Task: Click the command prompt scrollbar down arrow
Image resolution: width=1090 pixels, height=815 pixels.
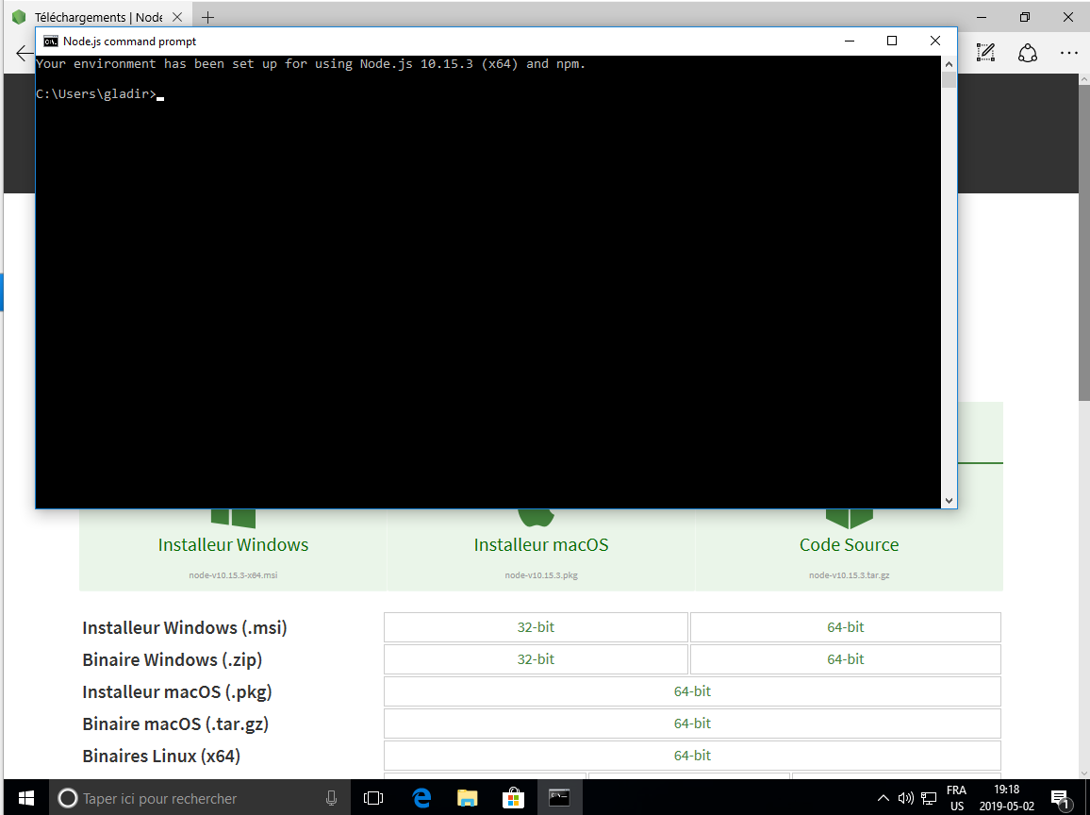Action: tap(949, 501)
